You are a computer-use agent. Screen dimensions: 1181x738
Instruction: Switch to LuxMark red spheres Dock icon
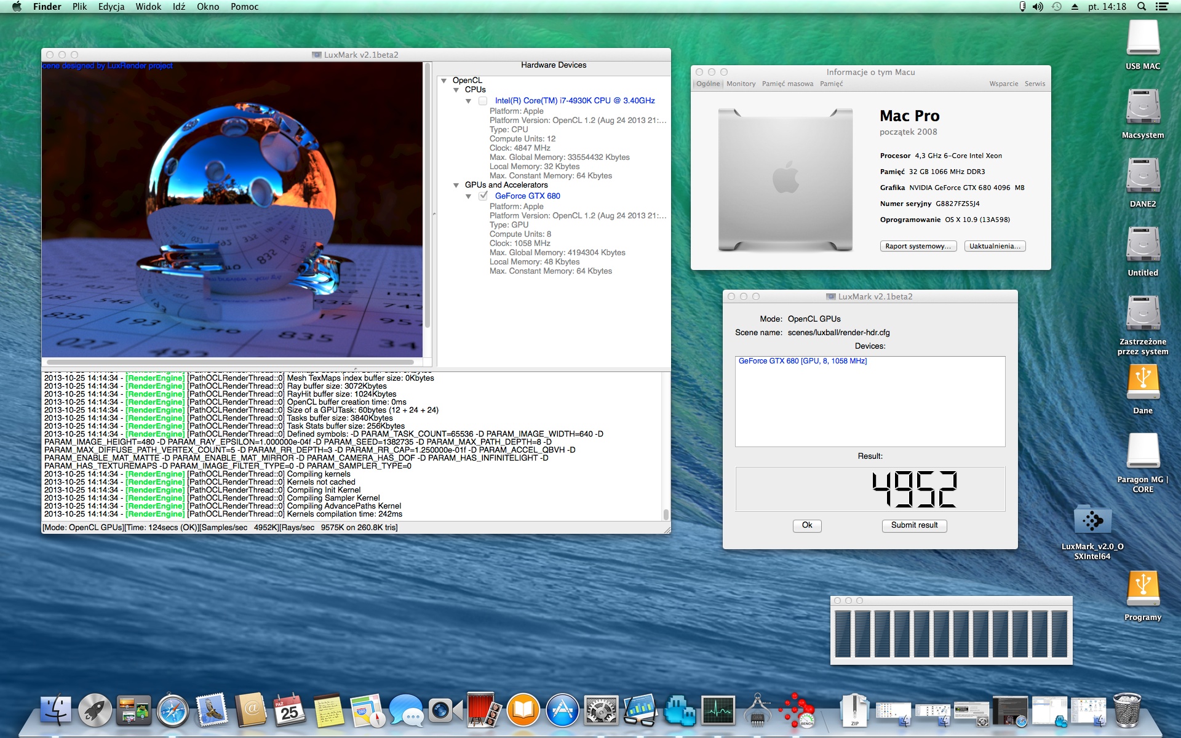pos(796,710)
